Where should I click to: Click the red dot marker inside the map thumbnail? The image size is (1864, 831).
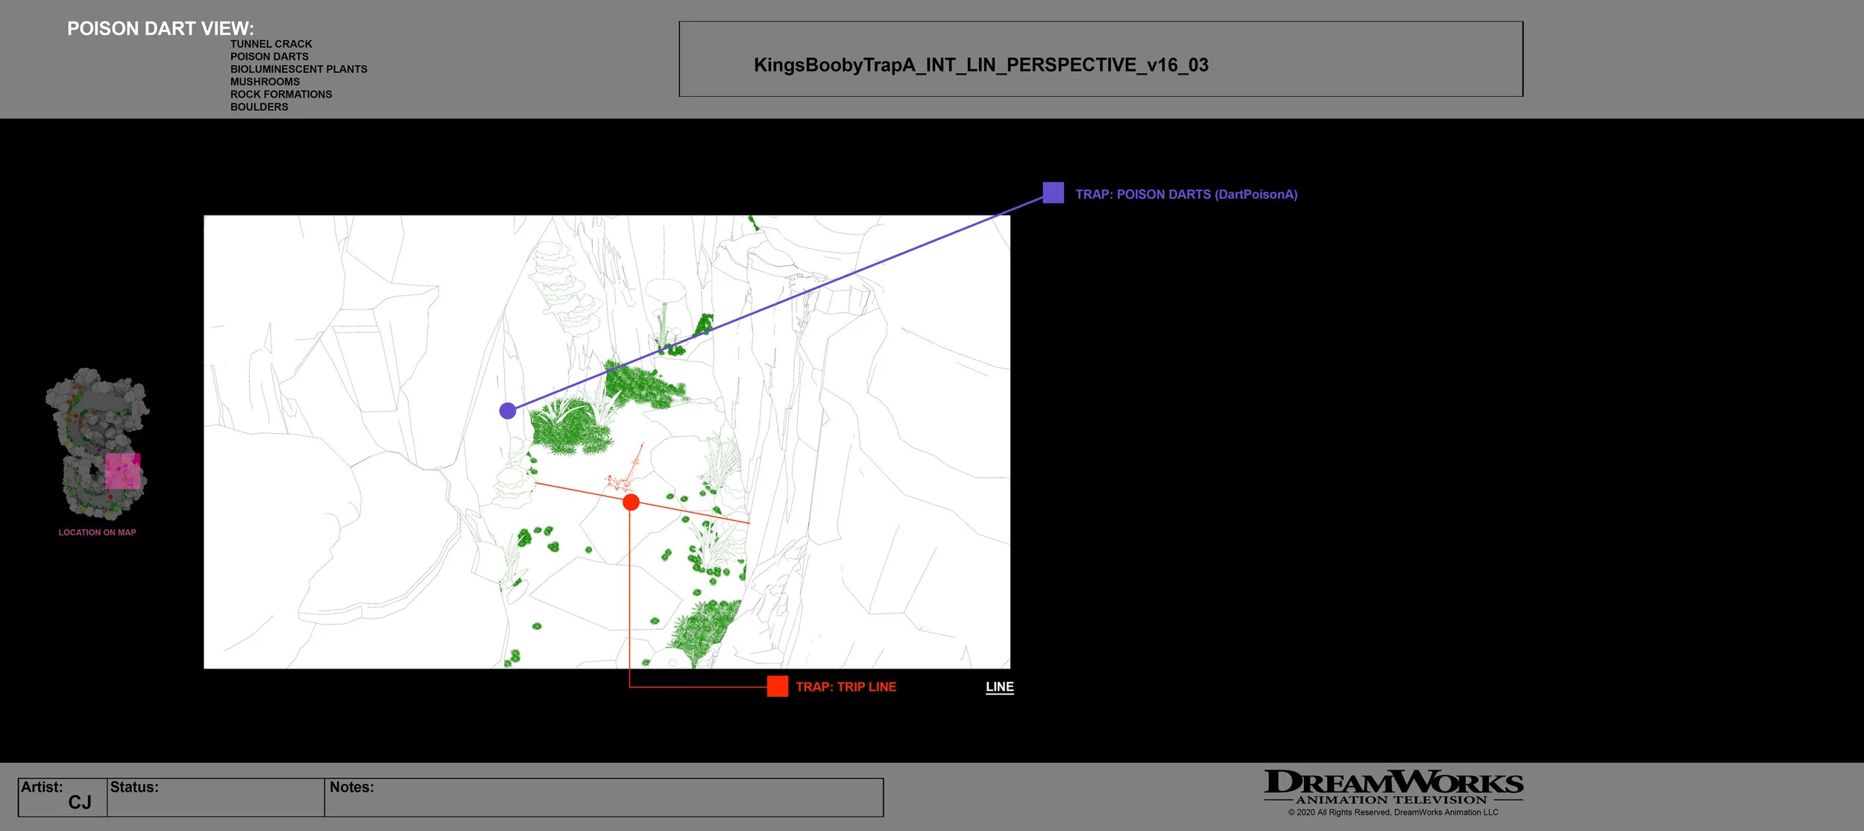tap(76, 416)
